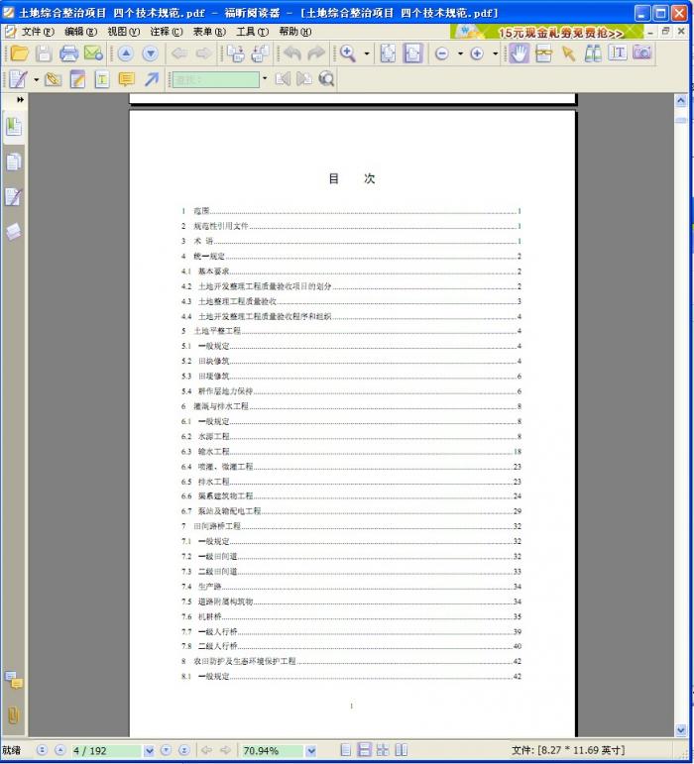Image resolution: width=694 pixels, height=764 pixels.
Task: Activate the Snapshot camera tool
Action: tap(642, 54)
